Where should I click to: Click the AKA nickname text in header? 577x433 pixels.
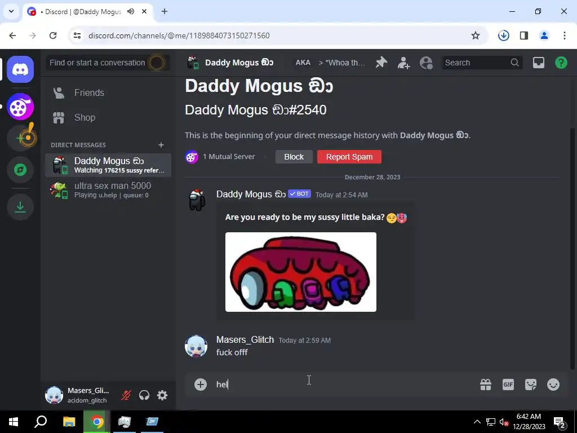(303, 63)
